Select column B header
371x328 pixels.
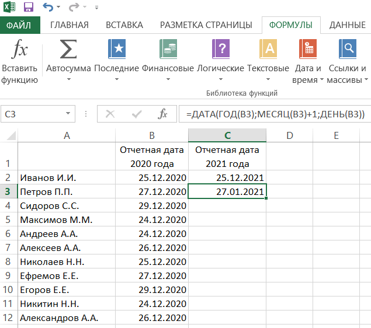point(152,135)
